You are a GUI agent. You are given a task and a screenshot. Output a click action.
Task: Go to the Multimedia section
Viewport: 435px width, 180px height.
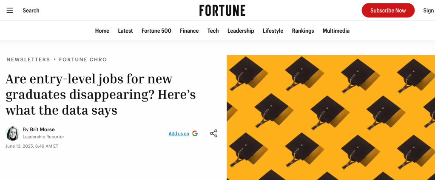(x=336, y=31)
